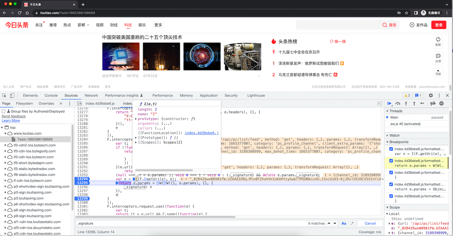This screenshot has height=236, width=453.
Task: Remove breakpoint on line 13294
Action: [82, 179]
